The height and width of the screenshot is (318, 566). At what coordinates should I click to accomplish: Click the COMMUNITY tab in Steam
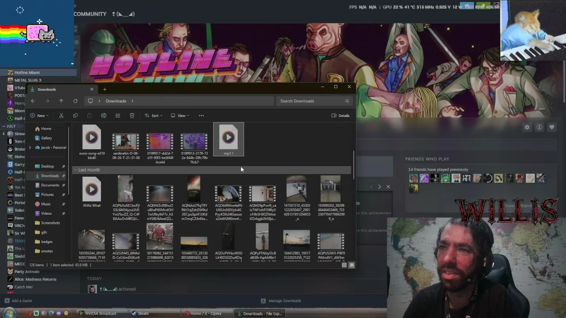pyautogui.click(x=90, y=14)
